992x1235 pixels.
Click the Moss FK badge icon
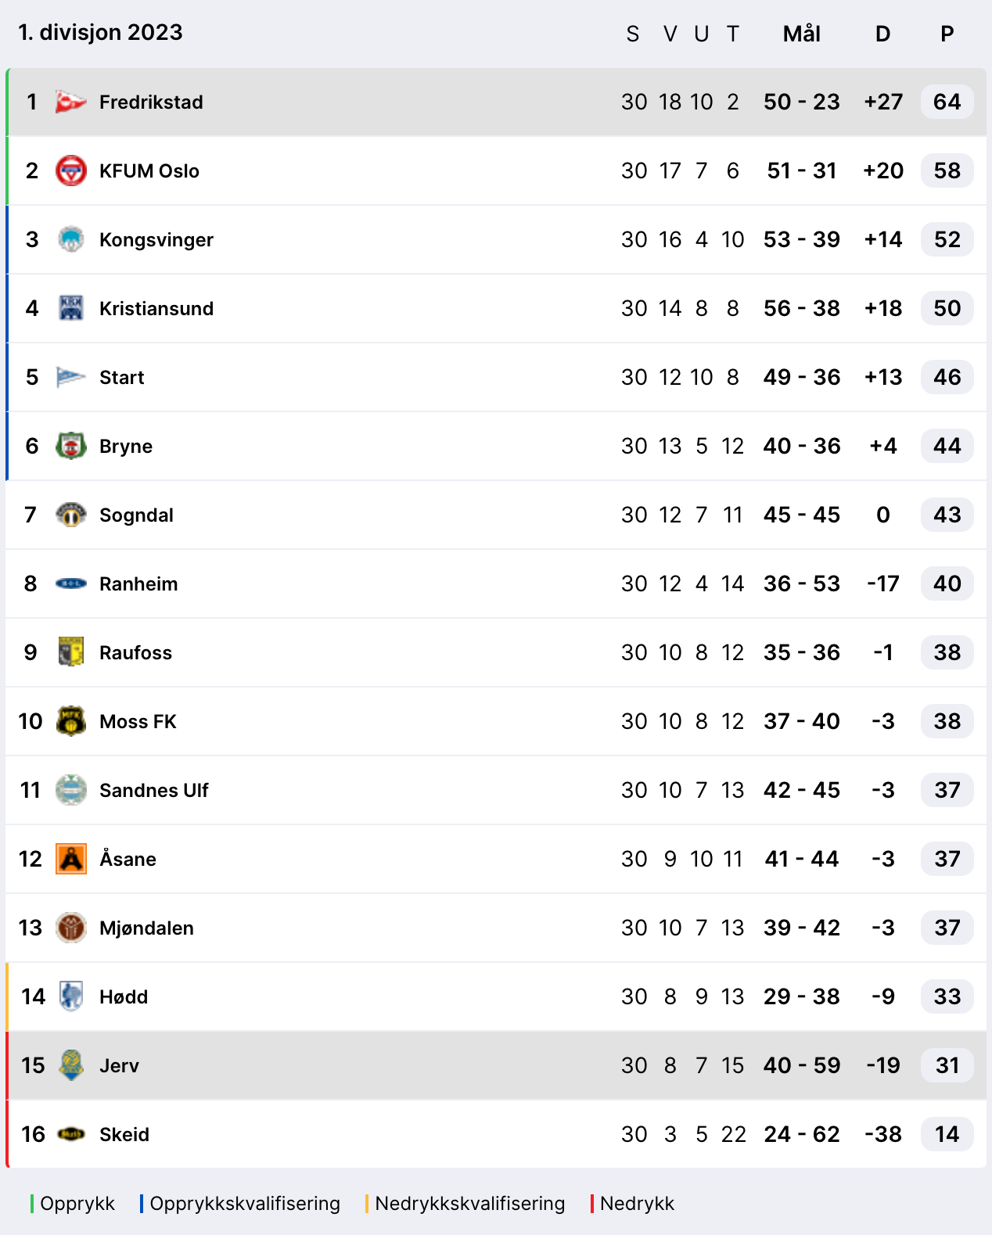tap(70, 721)
